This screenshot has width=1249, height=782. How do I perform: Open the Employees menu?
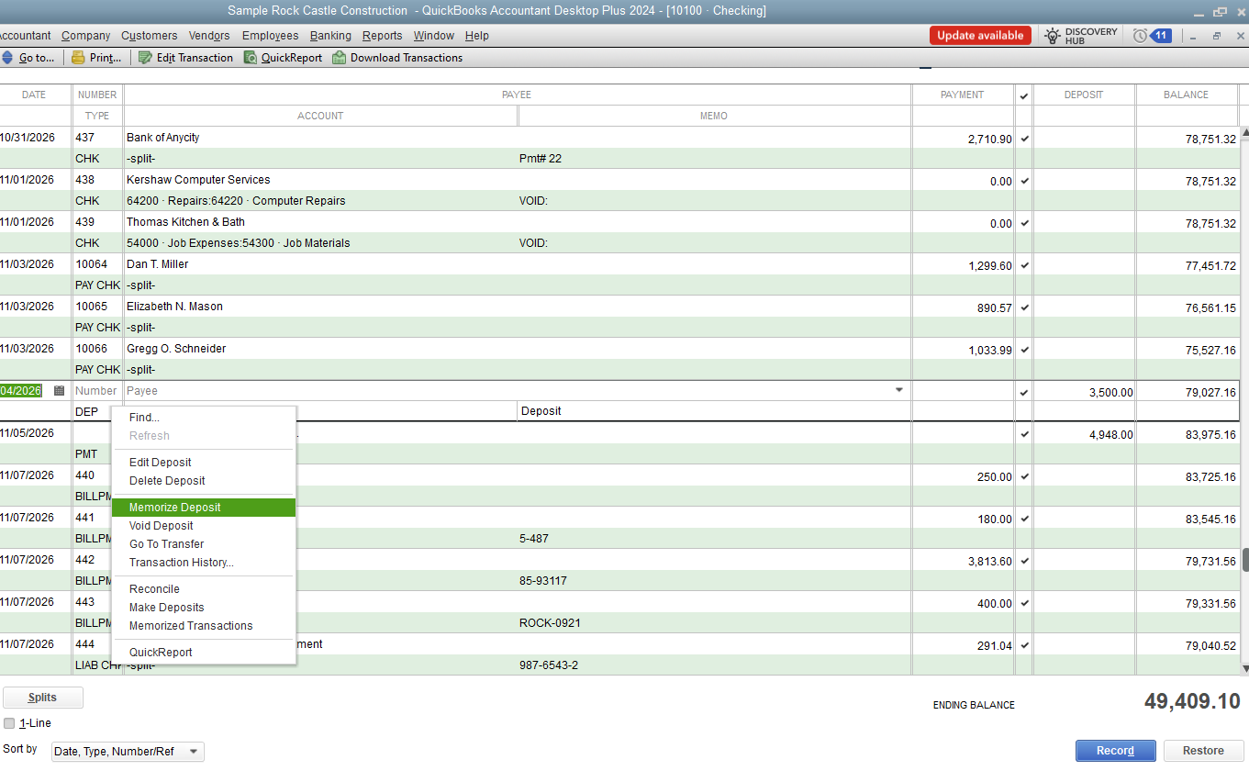coord(271,36)
